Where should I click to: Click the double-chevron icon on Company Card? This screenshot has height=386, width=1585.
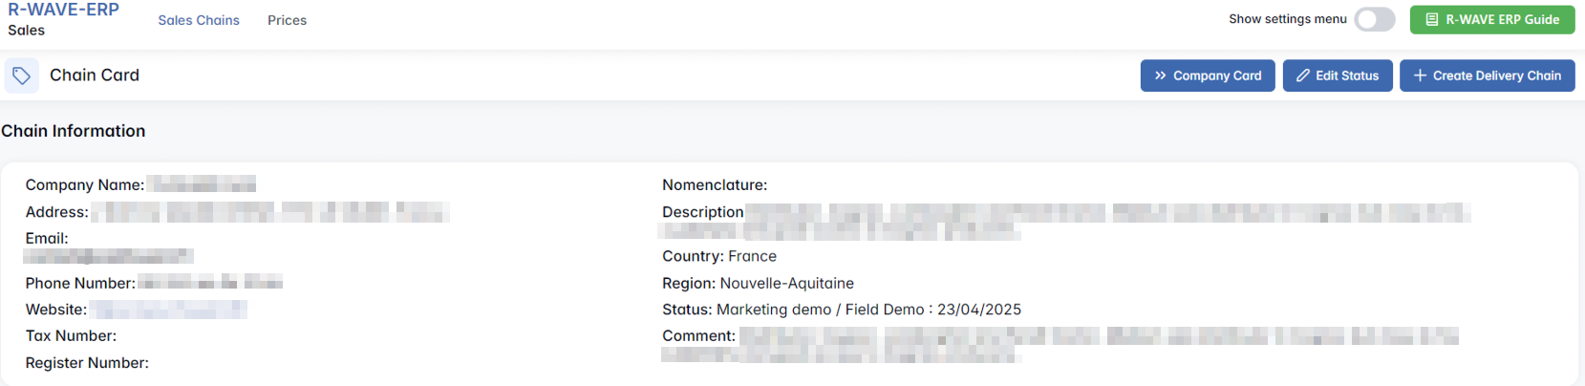(x=1160, y=75)
